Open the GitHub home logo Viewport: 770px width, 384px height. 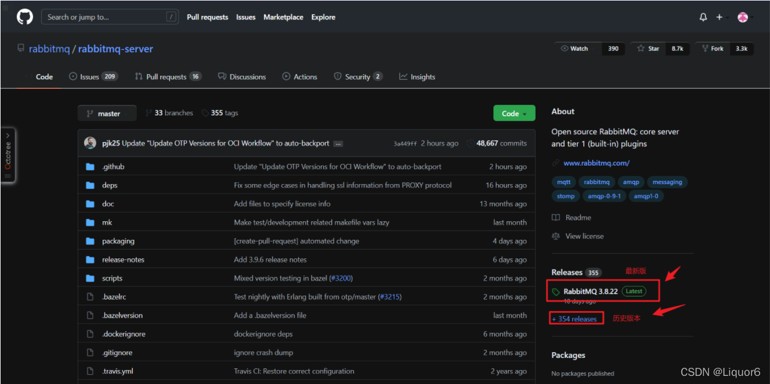[25, 17]
